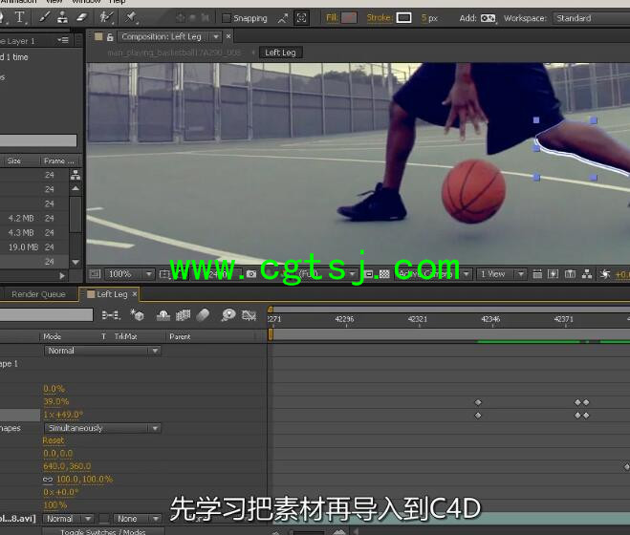Click the project panel scroll down arrow
This screenshot has height=535, width=630.
coord(76,263)
